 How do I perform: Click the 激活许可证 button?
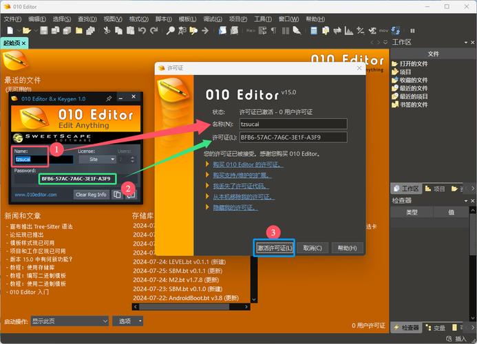[275, 248]
